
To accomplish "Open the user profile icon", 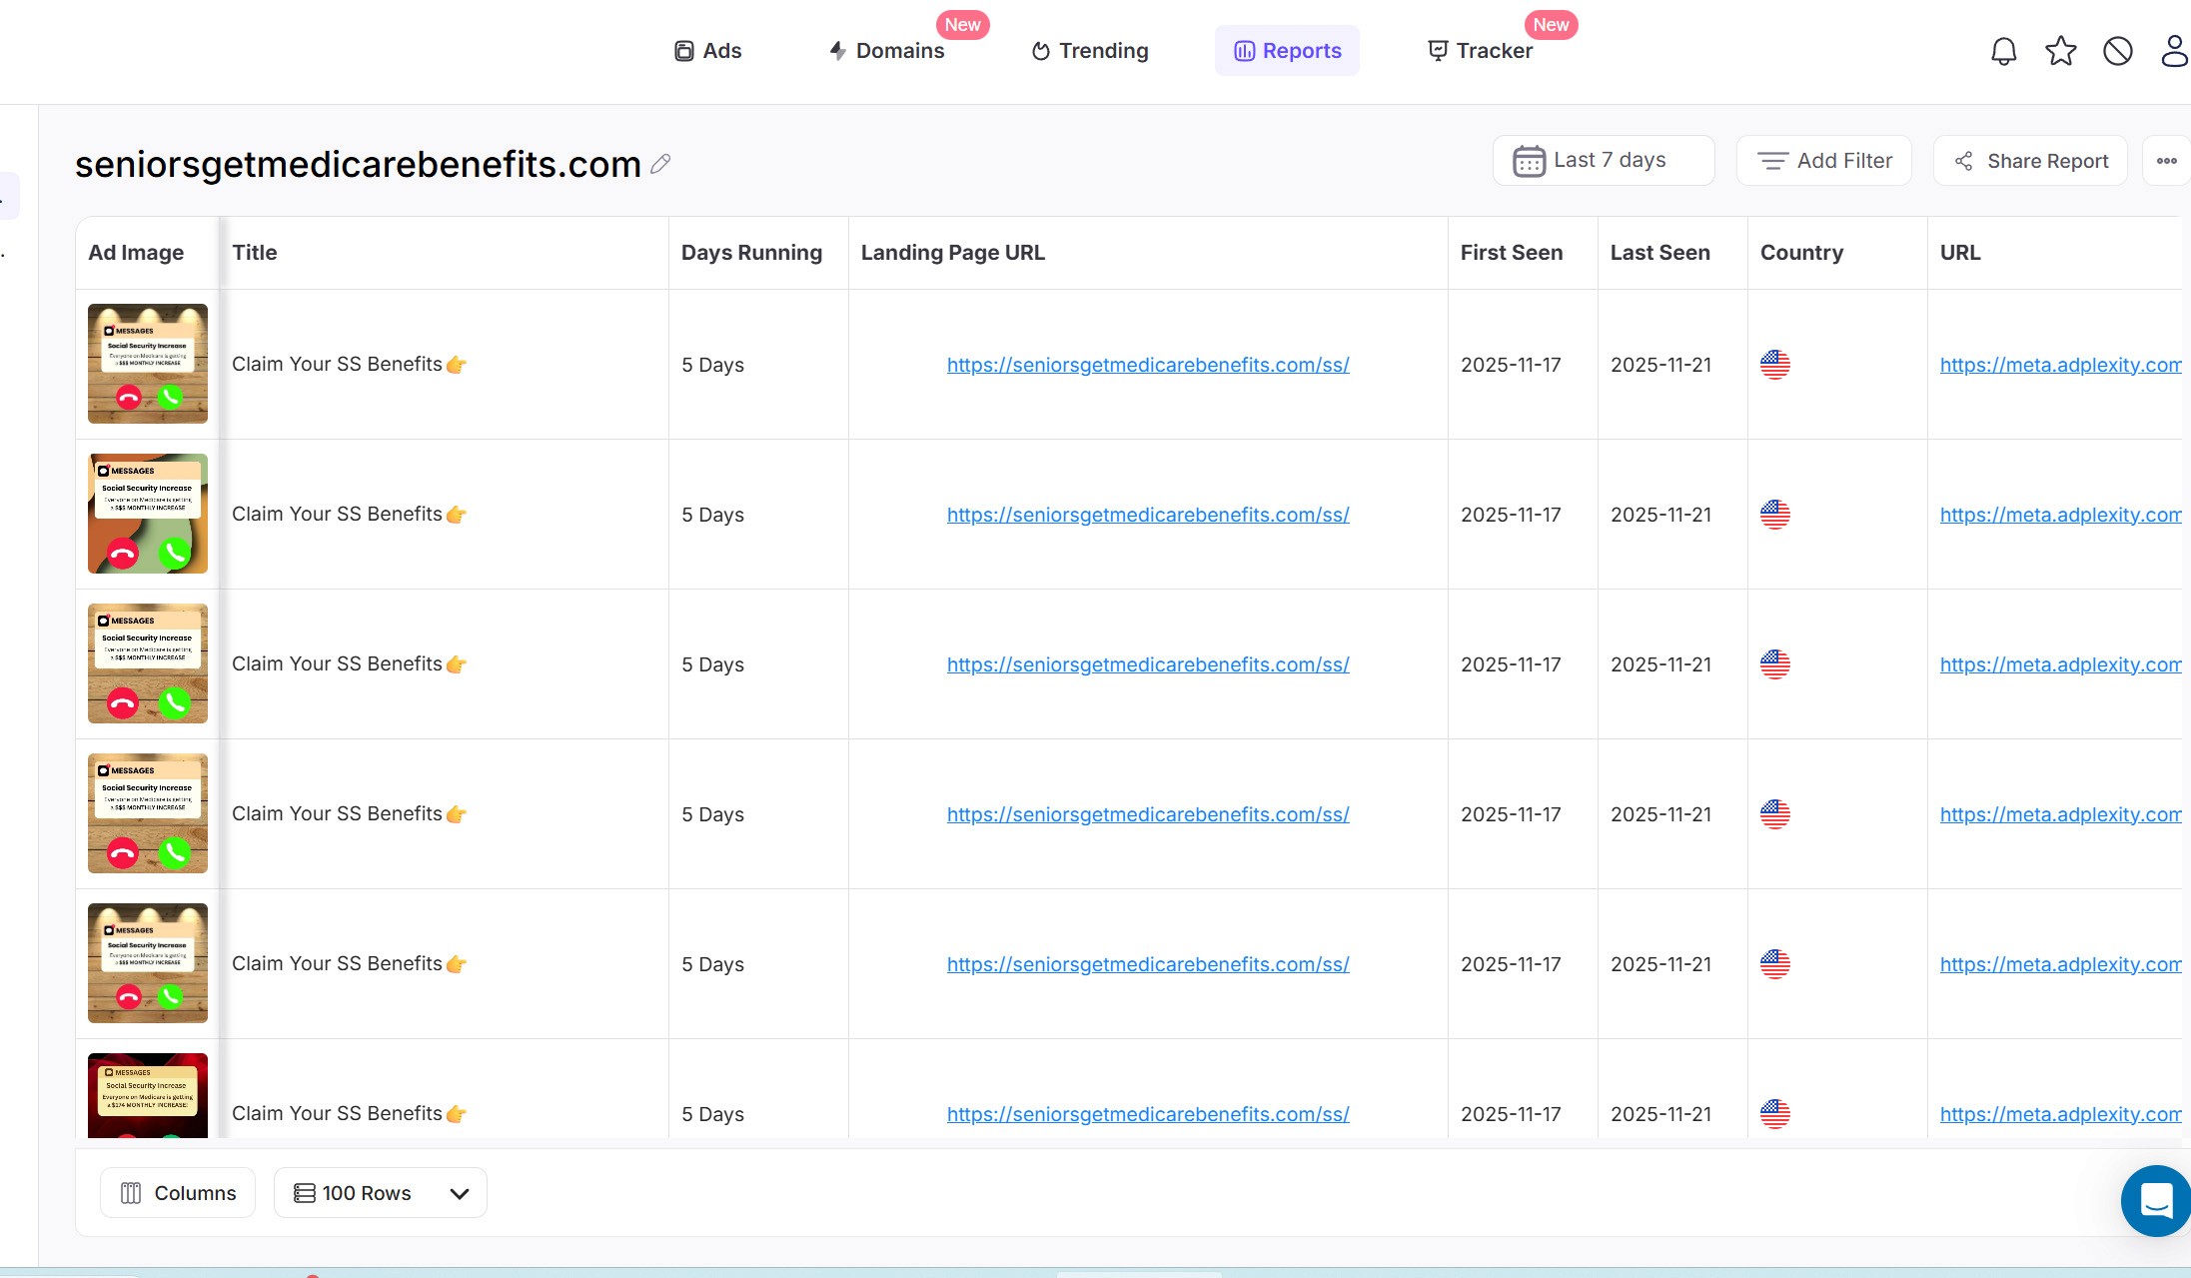I will click(x=2174, y=51).
